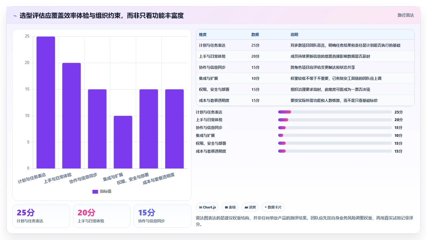Click the 权限、安全与部署 progress bar
This screenshot has width=427, height=240.
click(x=335, y=143)
